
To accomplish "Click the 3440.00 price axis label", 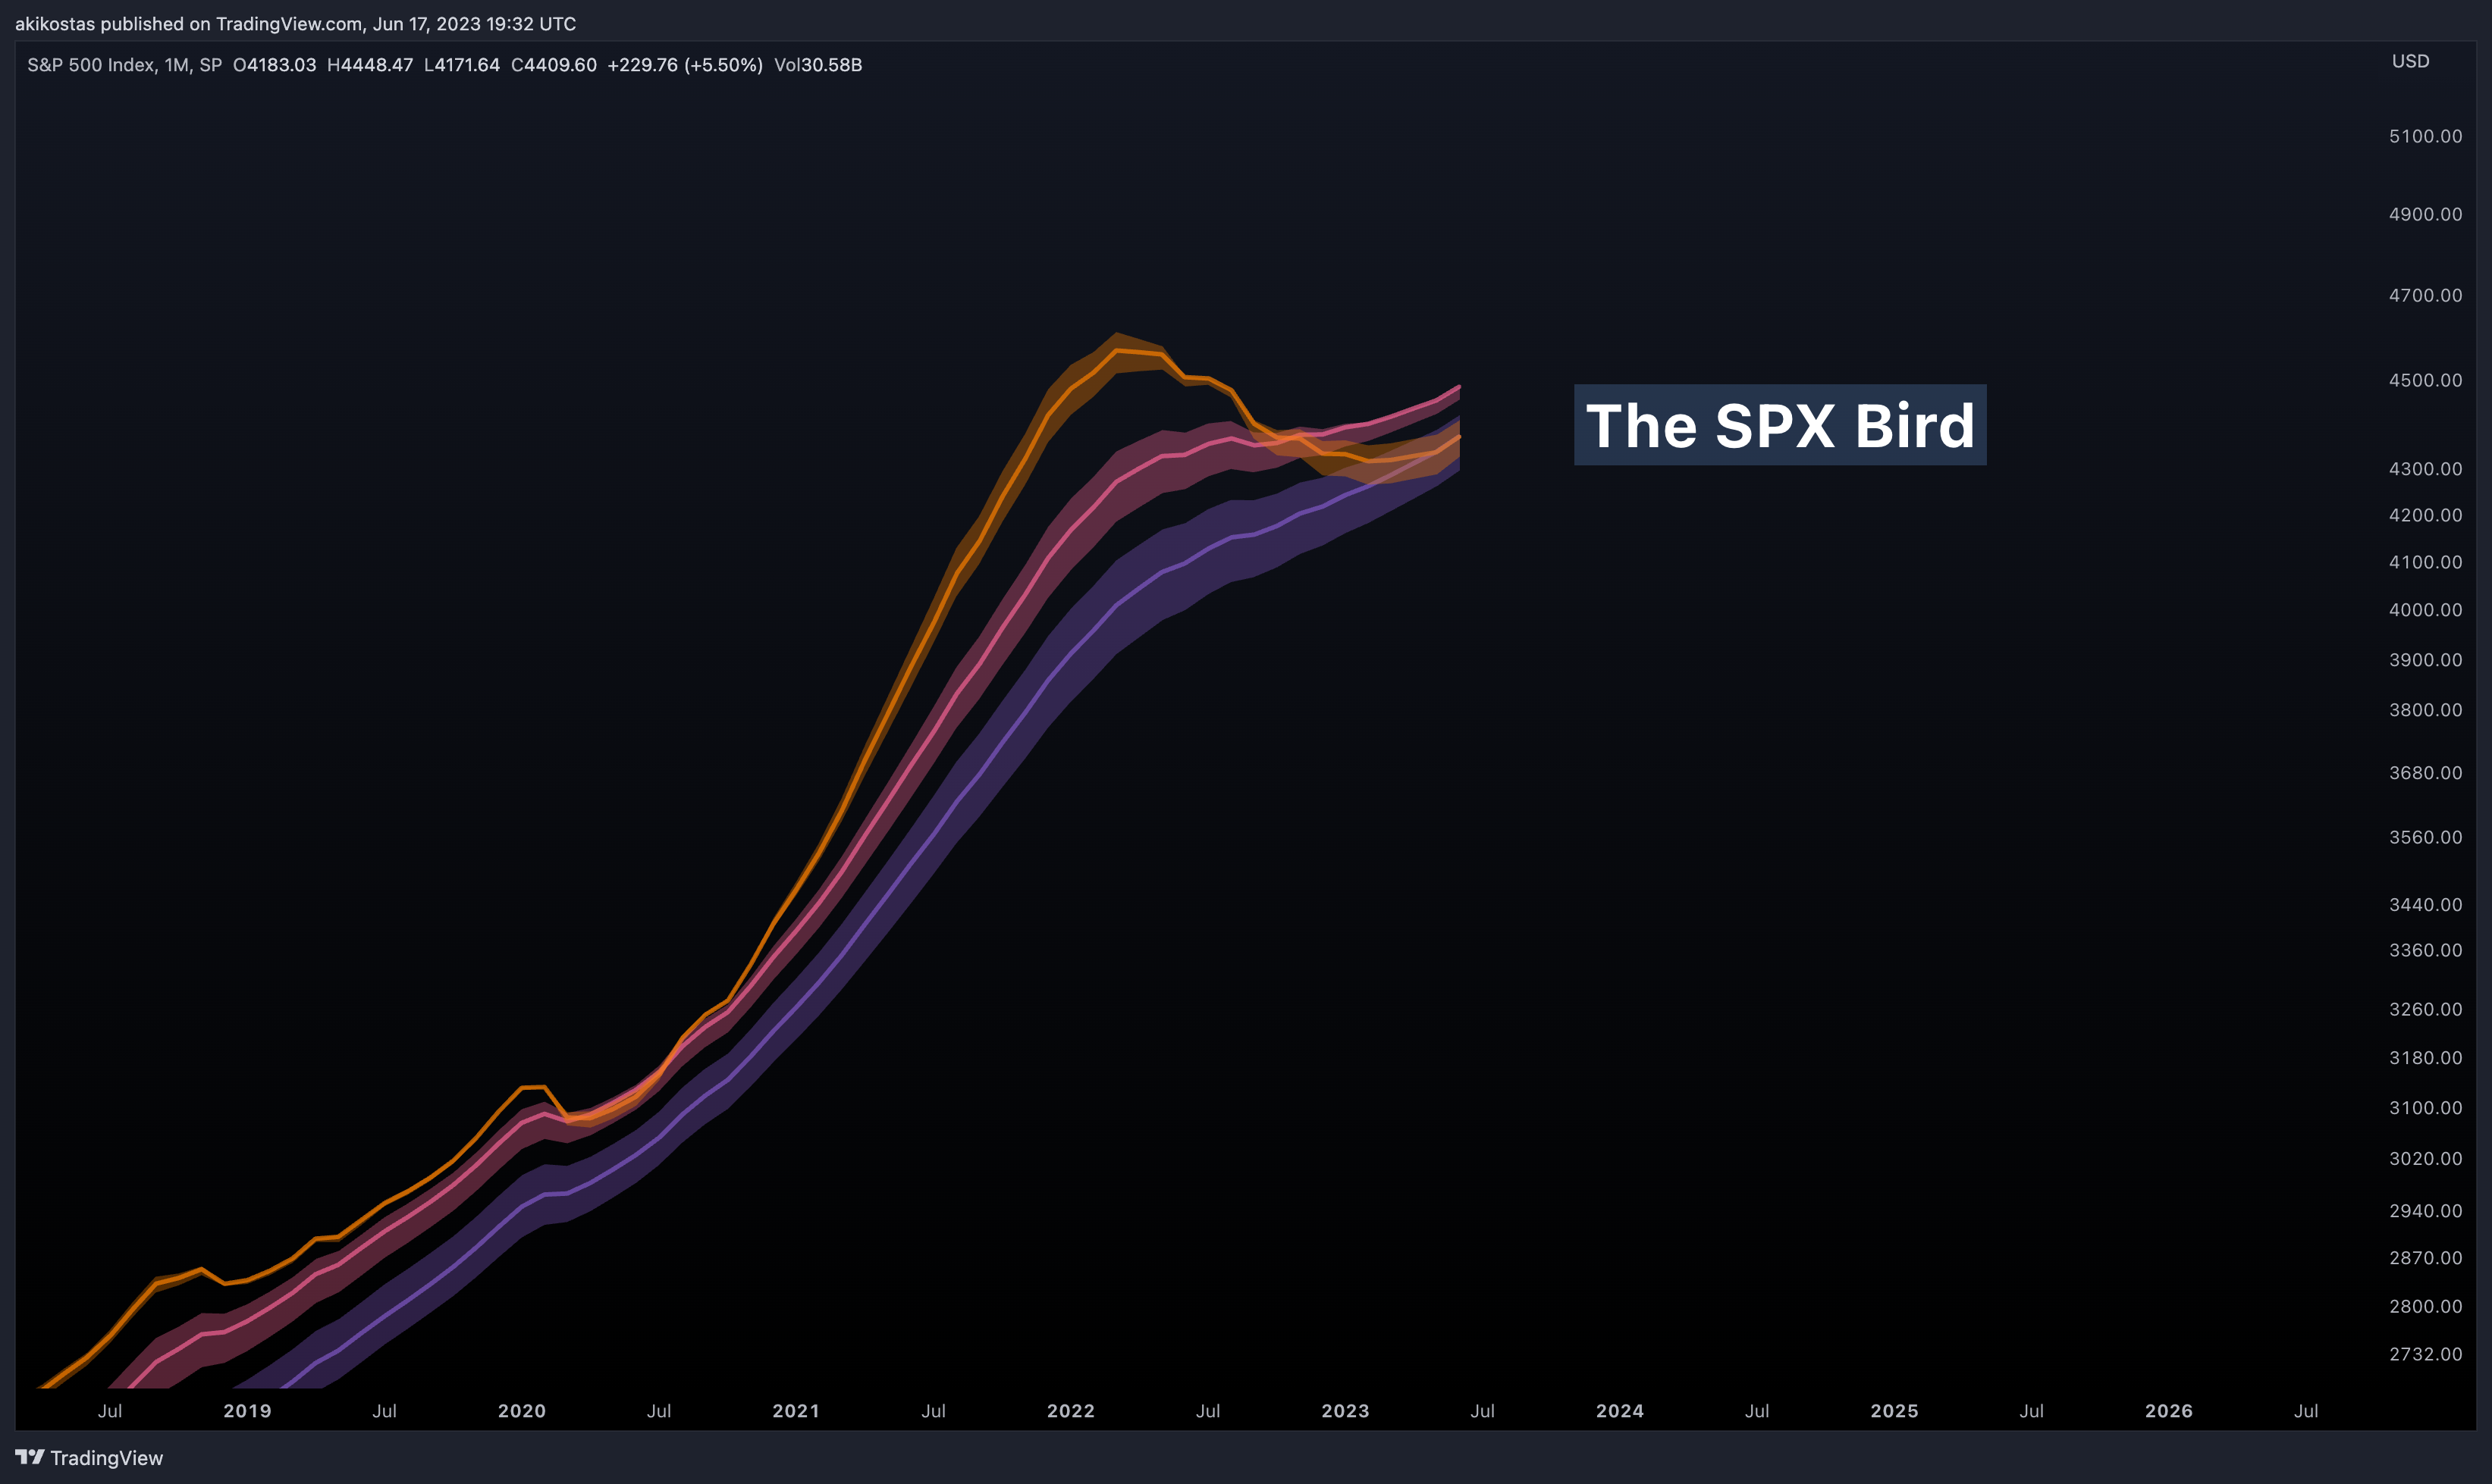I will pos(2425,905).
